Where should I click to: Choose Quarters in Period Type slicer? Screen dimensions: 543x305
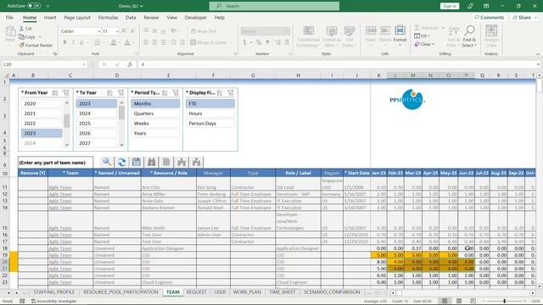(x=155, y=114)
